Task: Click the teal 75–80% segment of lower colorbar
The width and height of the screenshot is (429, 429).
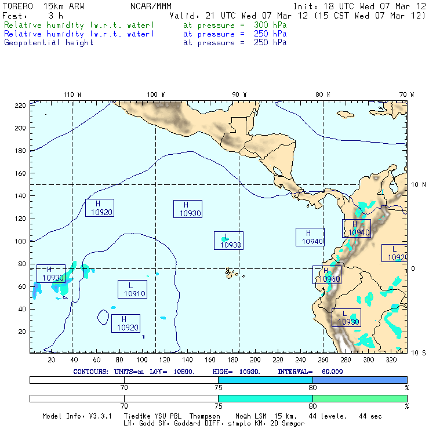Action: click(x=266, y=398)
